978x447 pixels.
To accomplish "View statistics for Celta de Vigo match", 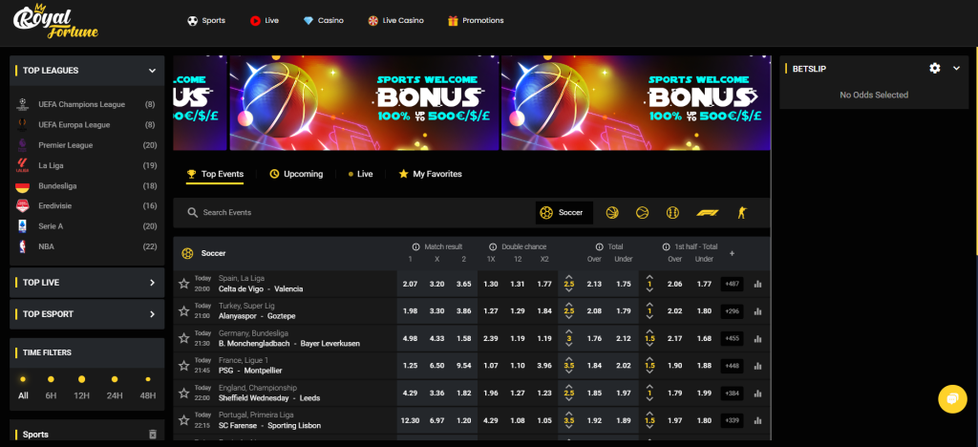I will pyautogui.click(x=758, y=284).
